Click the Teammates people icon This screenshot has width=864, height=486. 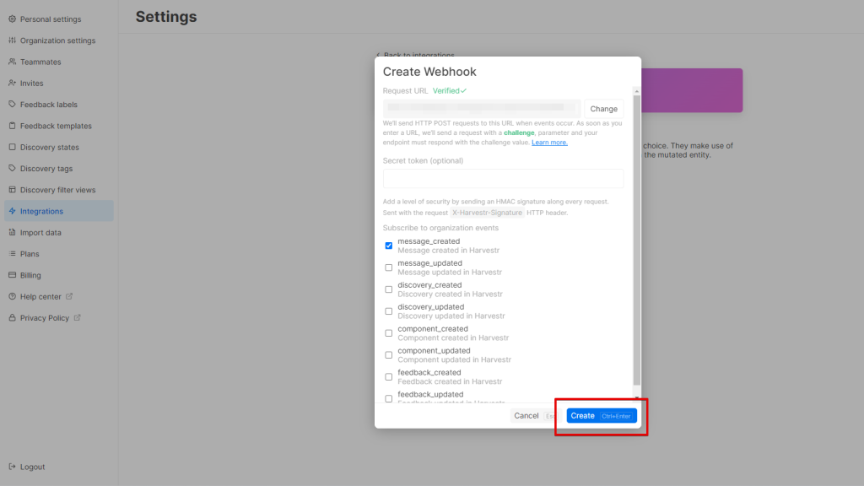pyautogui.click(x=12, y=62)
